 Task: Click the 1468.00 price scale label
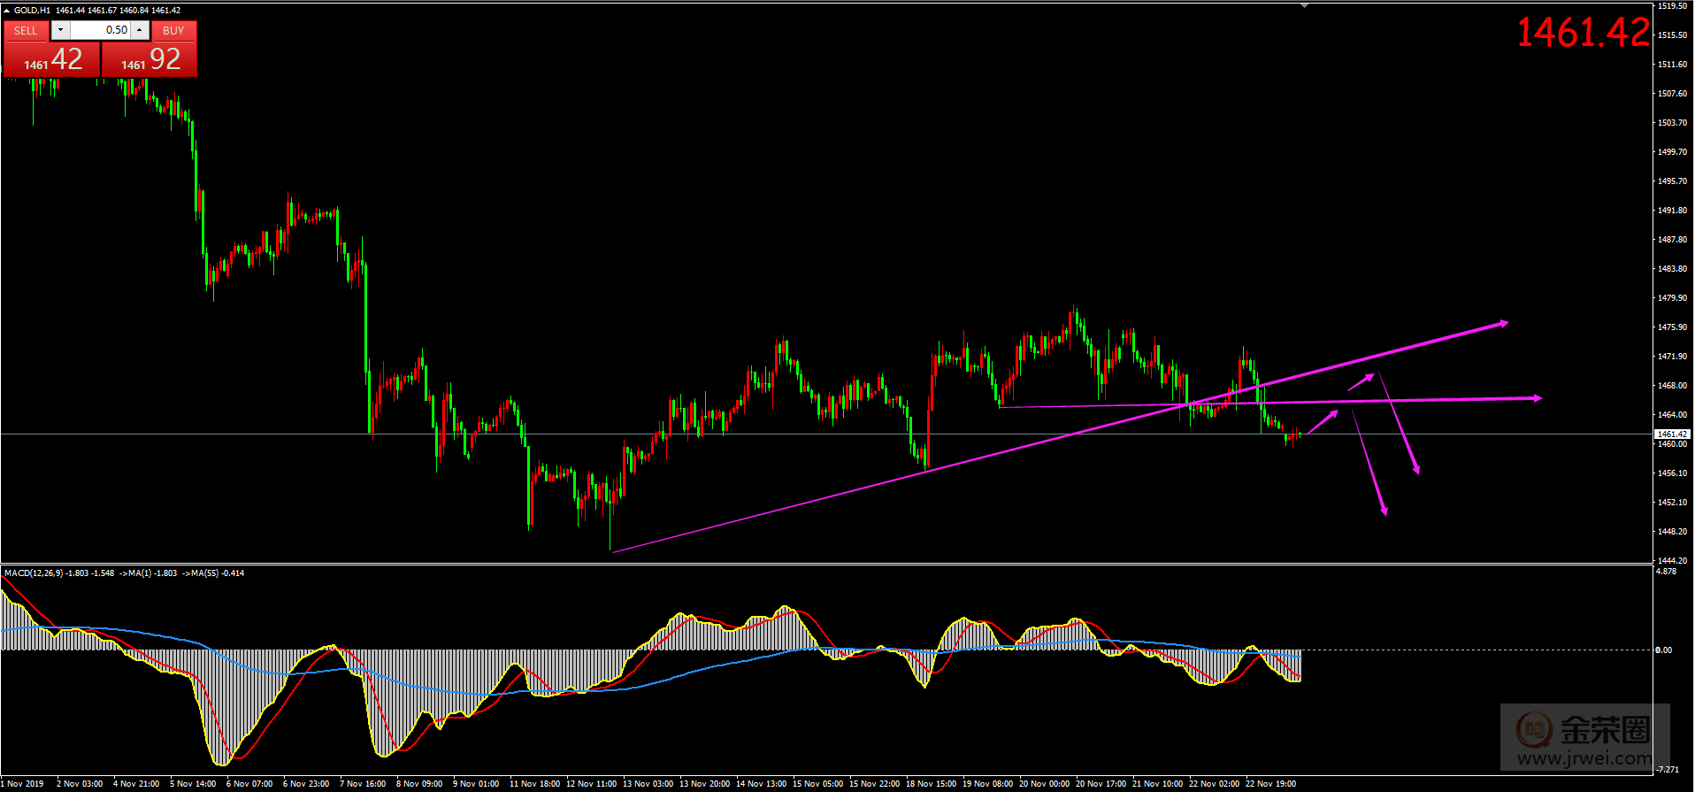tap(1672, 386)
